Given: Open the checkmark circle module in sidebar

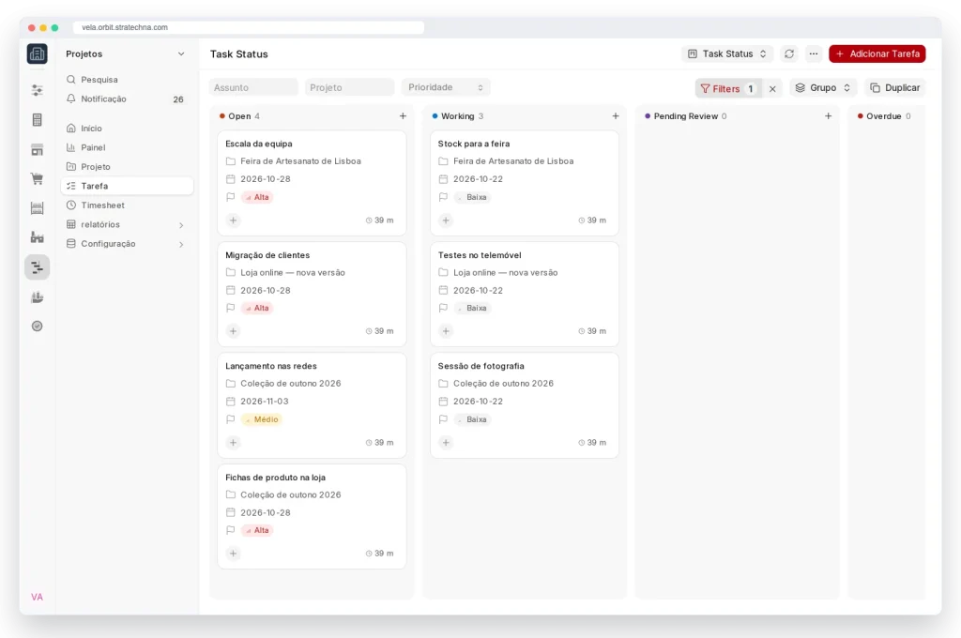Looking at the screenshot, I should point(38,327).
